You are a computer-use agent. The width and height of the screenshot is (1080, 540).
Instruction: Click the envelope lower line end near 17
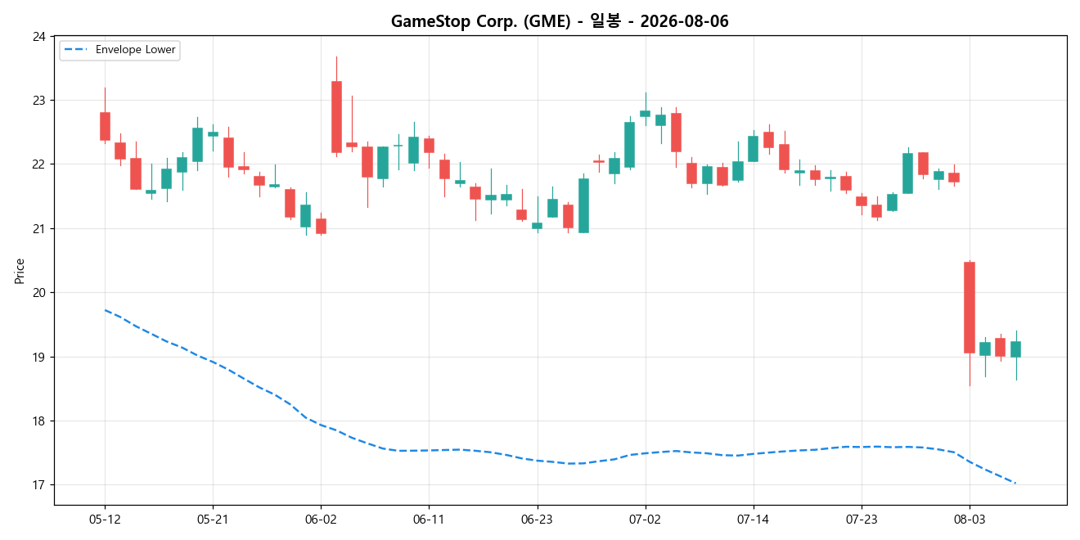pyautogui.click(x=1015, y=483)
